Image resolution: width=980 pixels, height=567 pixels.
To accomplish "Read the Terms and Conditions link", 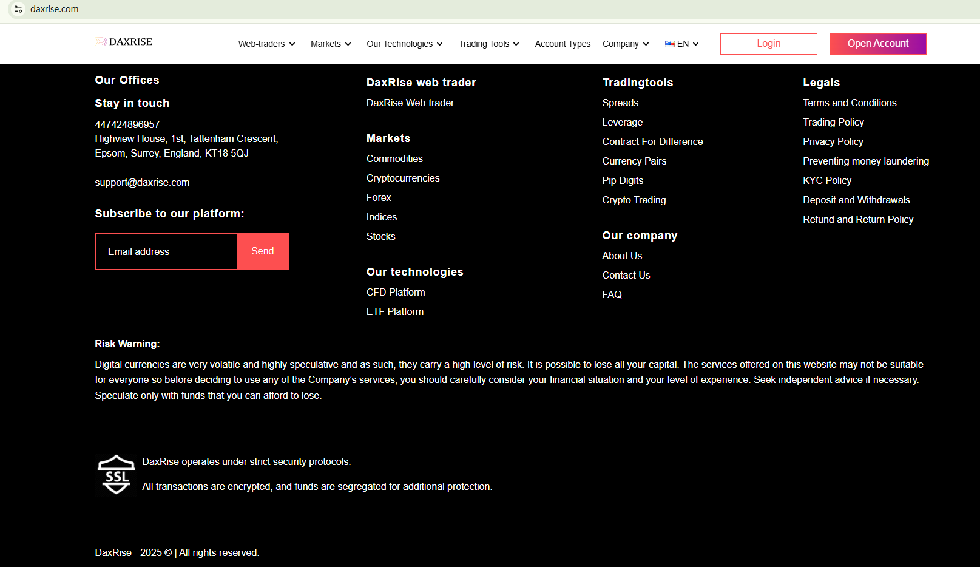I will pyautogui.click(x=850, y=103).
